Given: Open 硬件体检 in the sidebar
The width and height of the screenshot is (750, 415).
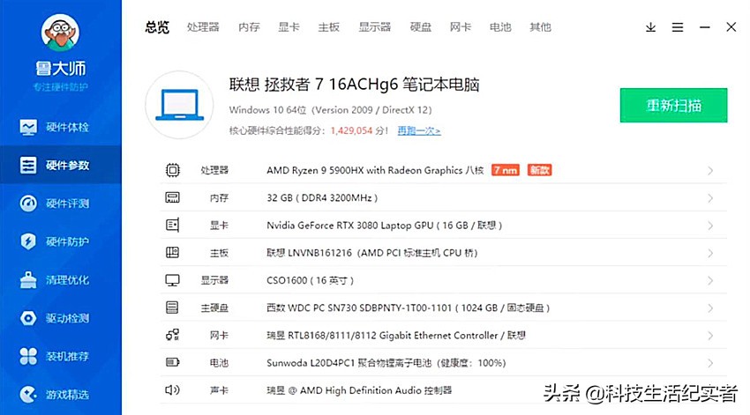Looking at the screenshot, I should (x=61, y=127).
